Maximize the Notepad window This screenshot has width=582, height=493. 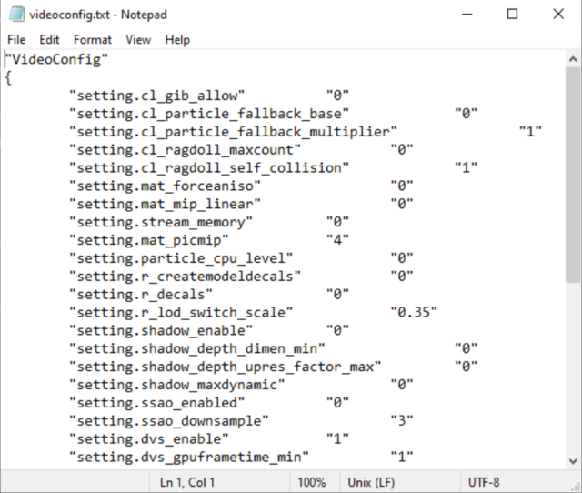[x=512, y=15]
